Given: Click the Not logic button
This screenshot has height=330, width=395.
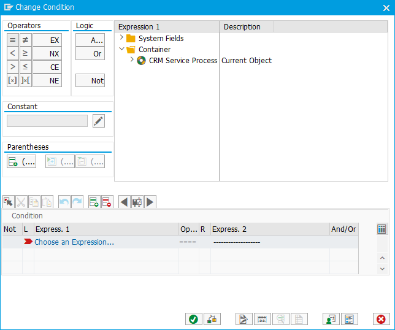Looking at the screenshot, I should point(90,80).
